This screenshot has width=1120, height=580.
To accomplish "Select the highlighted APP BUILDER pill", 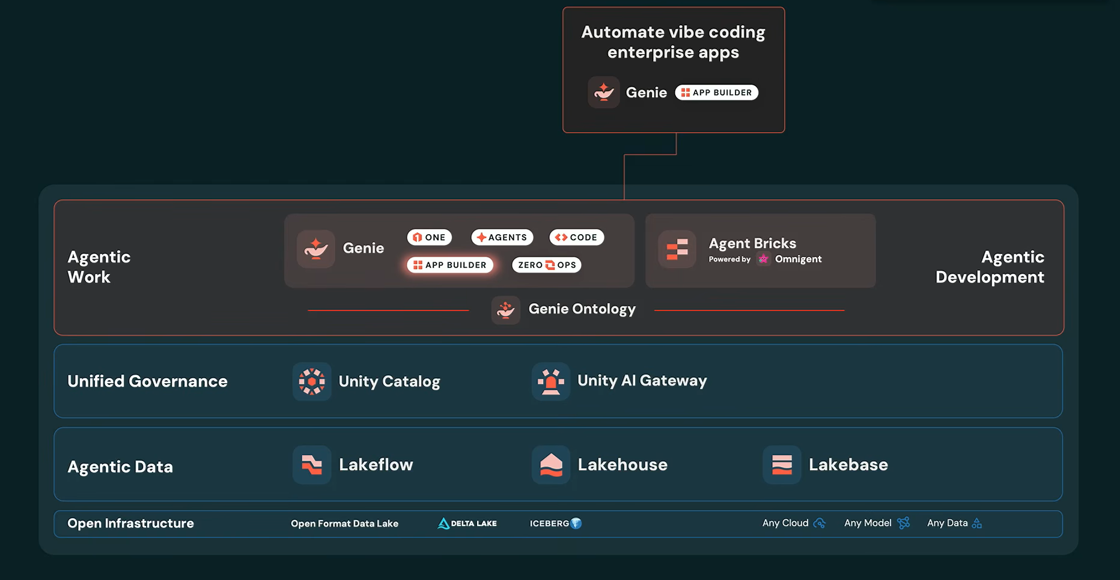I will click(x=450, y=265).
